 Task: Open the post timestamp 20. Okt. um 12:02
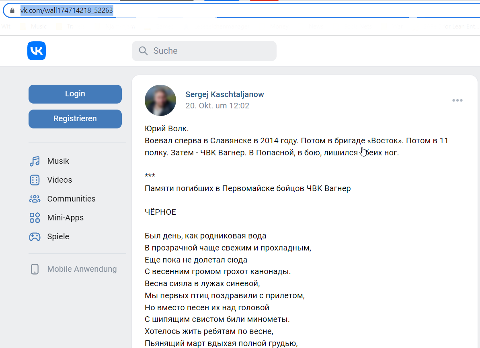(217, 106)
